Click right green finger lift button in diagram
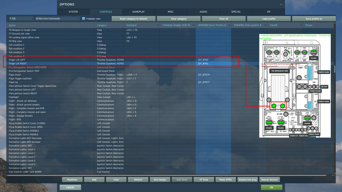Image resolution: width=342 pixels, height=192 pixels. (x=283, y=106)
